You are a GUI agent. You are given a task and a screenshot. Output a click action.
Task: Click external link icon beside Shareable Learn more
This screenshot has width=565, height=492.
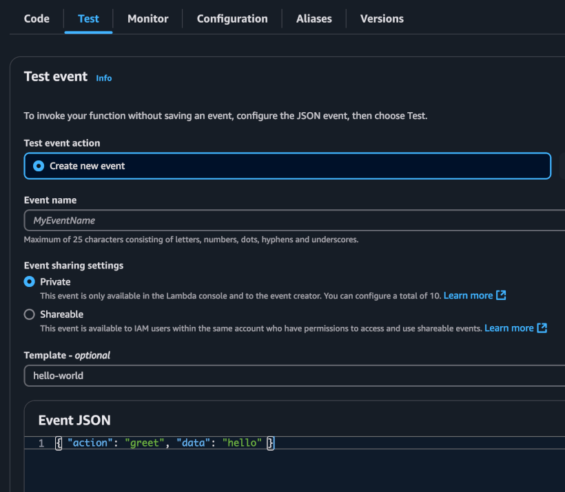pyautogui.click(x=542, y=328)
